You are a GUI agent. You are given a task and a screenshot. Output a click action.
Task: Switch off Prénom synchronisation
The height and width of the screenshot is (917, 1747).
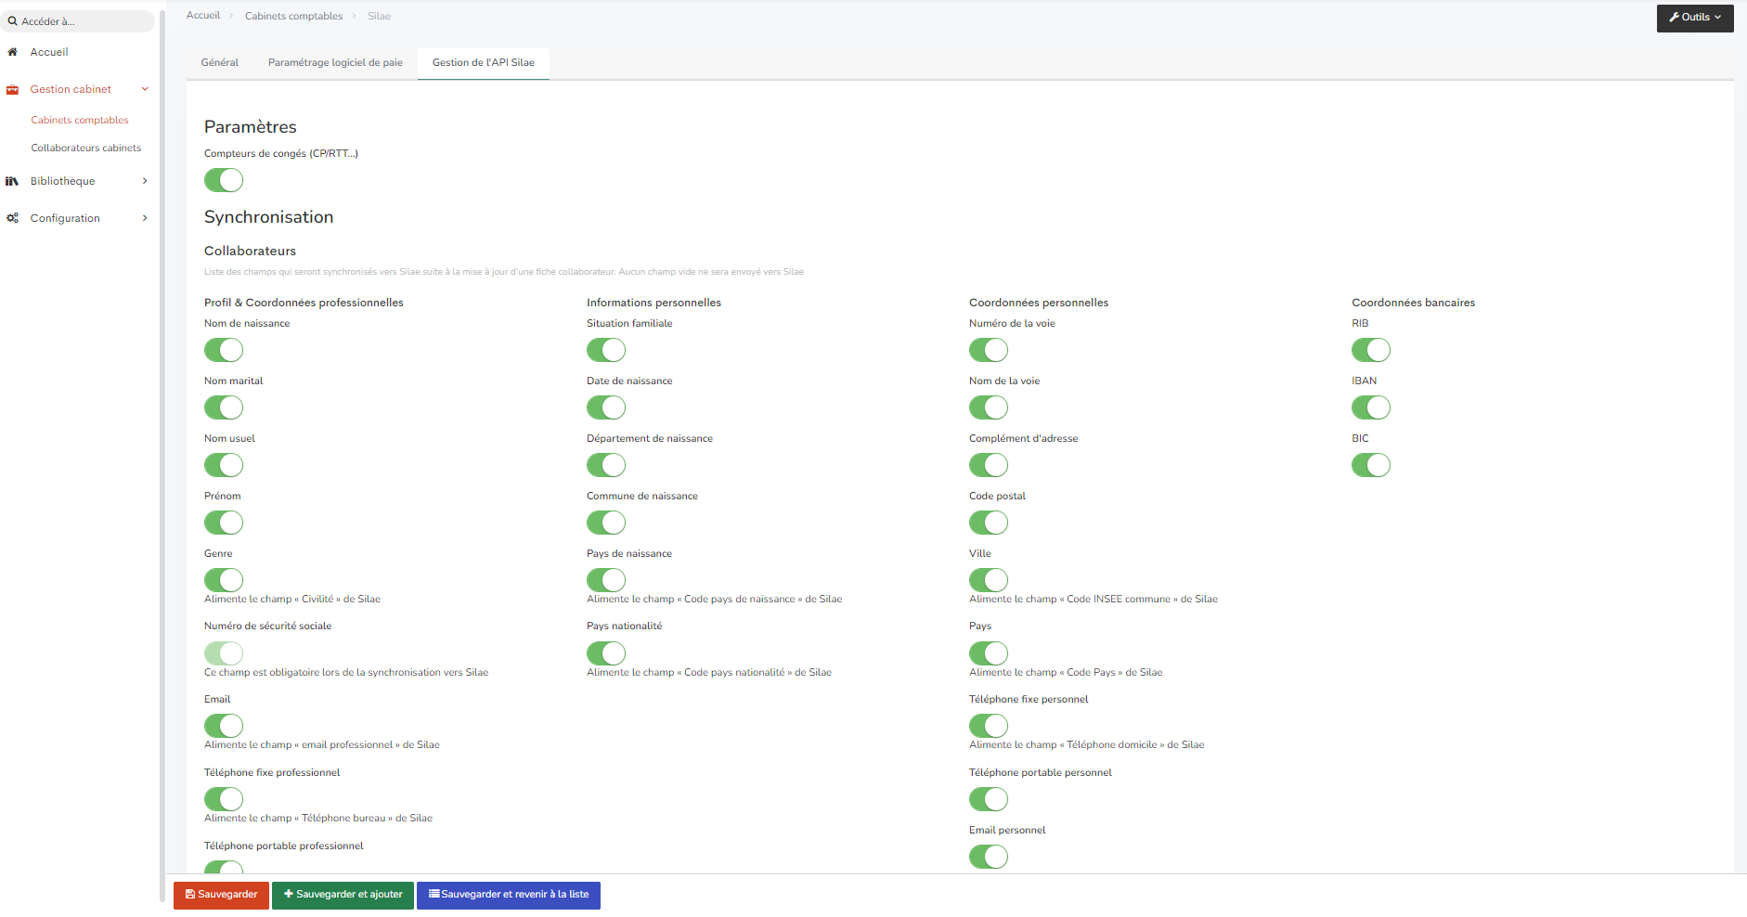click(224, 523)
